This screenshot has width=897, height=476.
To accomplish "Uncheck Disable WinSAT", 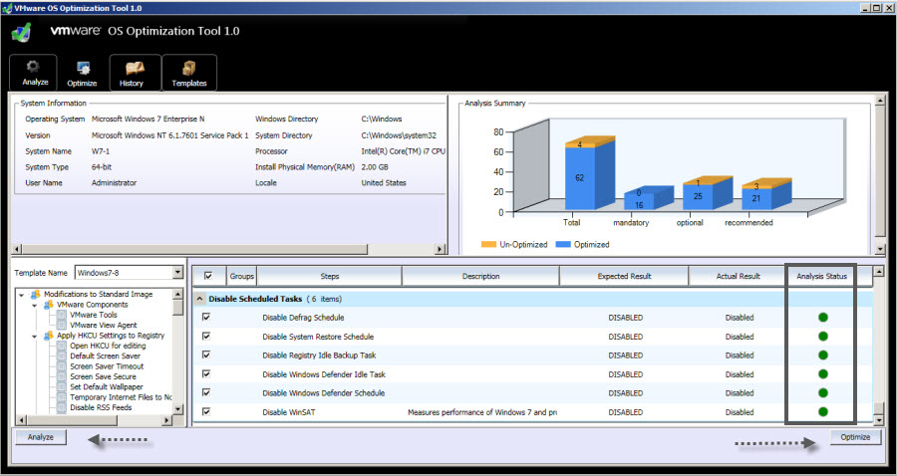I will (206, 411).
